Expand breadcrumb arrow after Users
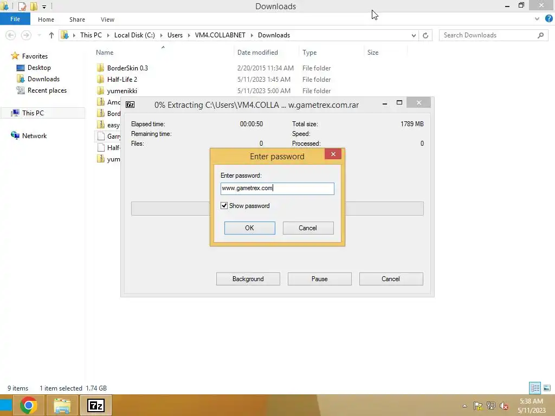This screenshot has width=555, height=416. (189, 35)
